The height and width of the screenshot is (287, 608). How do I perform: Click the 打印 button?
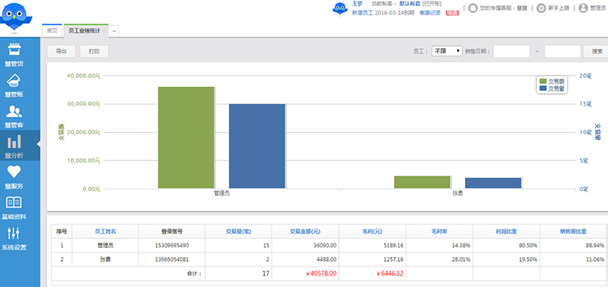click(x=94, y=51)
